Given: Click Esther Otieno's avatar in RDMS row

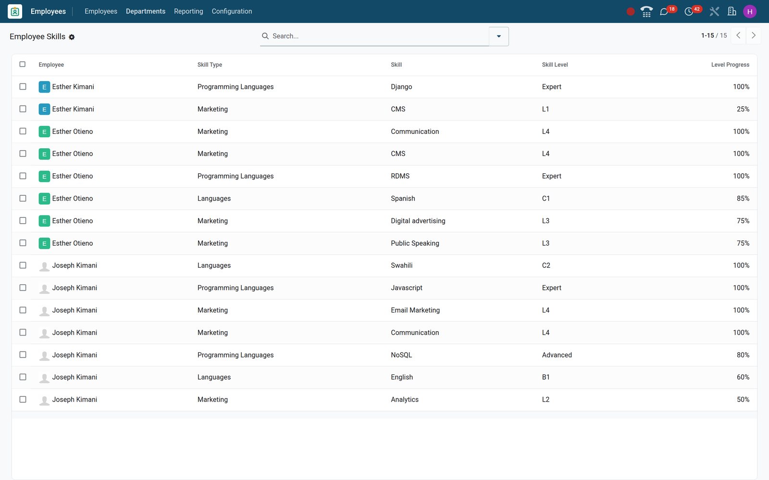Looking at the screenshot, I should (x=44, y=176).
